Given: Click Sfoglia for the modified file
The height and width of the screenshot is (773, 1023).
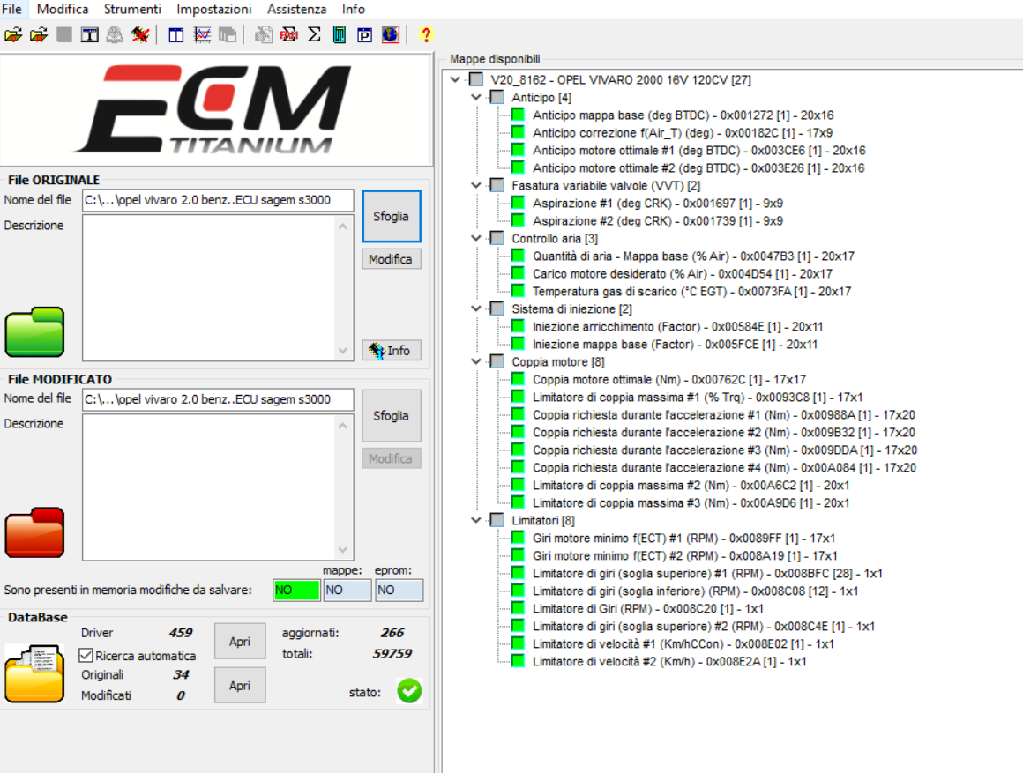Looking at the screenshot, I should [392, 415].
